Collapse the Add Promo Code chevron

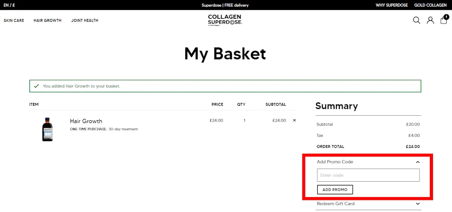coord(418,162)
